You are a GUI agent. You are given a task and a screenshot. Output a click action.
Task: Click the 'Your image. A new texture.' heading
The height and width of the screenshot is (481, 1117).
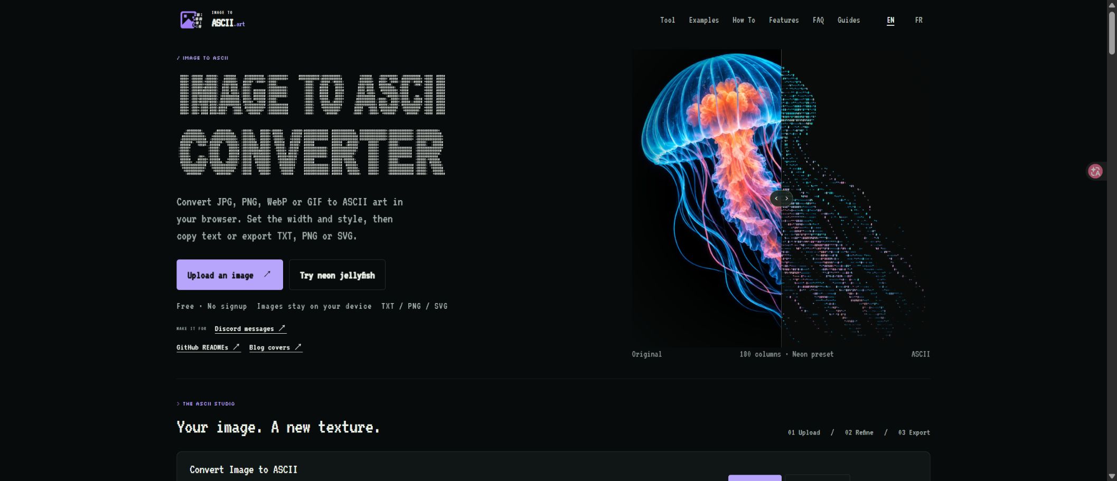pos(278,427)
